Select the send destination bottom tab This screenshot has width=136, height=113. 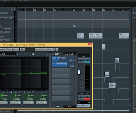pos(56,106)
